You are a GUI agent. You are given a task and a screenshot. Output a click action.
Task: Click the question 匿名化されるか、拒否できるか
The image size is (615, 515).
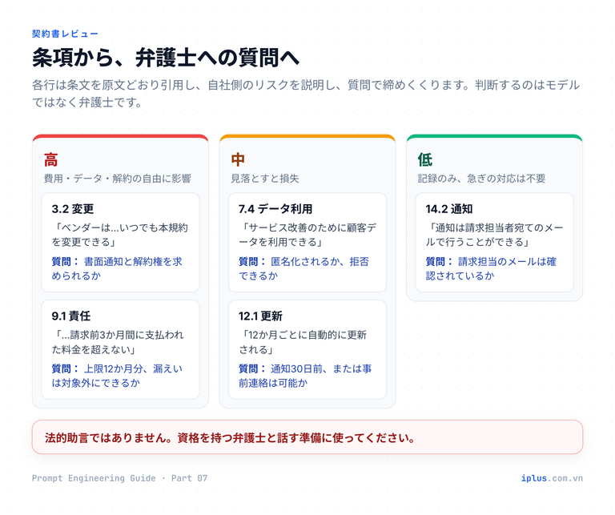304,268
